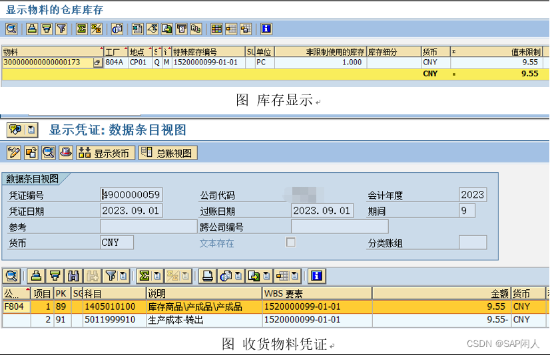Viewport: 550px width, 355px height.
Task: Save stock list to local file
Action: pos(167,29)
